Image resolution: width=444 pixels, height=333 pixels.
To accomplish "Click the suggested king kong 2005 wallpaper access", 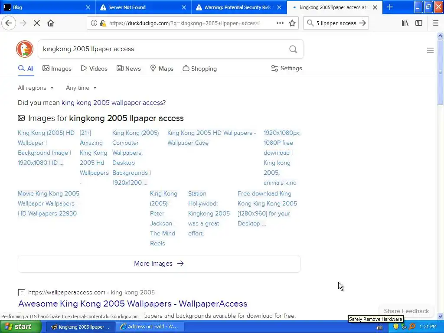I will (x=113, y=102).
